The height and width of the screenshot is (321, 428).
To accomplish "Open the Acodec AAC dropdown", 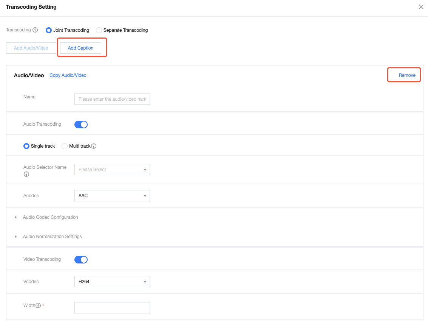I will (112, 196).
